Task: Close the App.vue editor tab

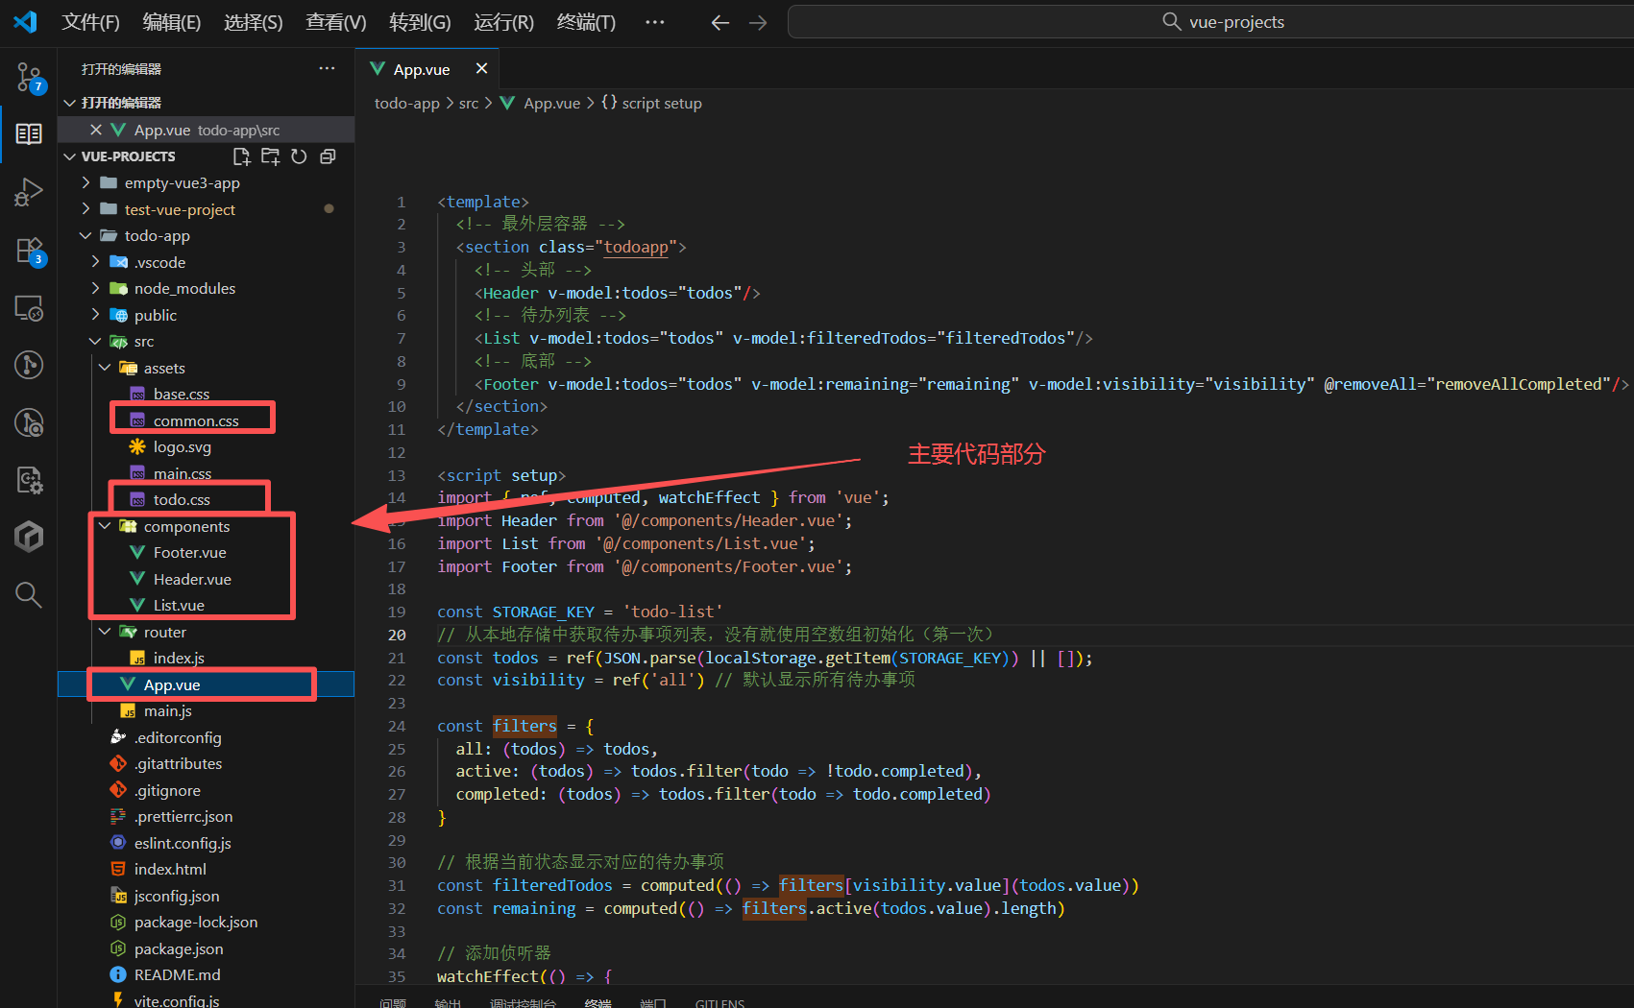Action: point(481,68)
